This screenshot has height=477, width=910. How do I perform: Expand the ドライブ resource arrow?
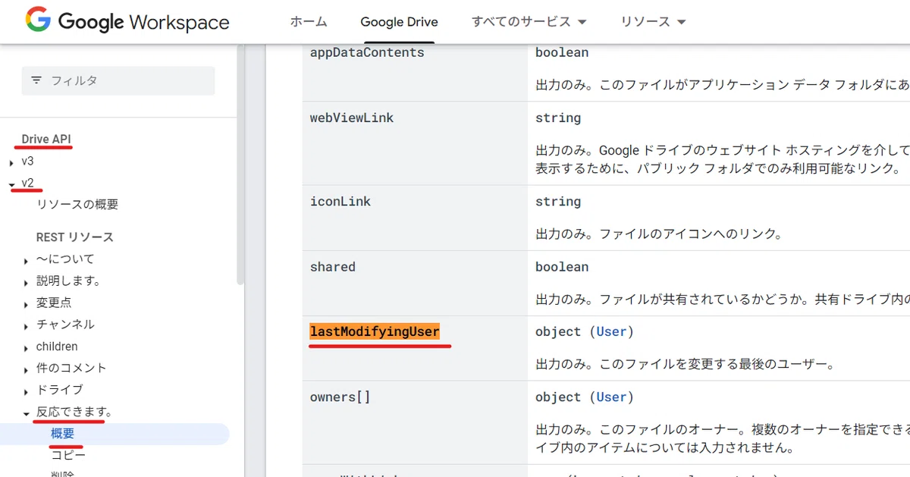coord(27,391)
